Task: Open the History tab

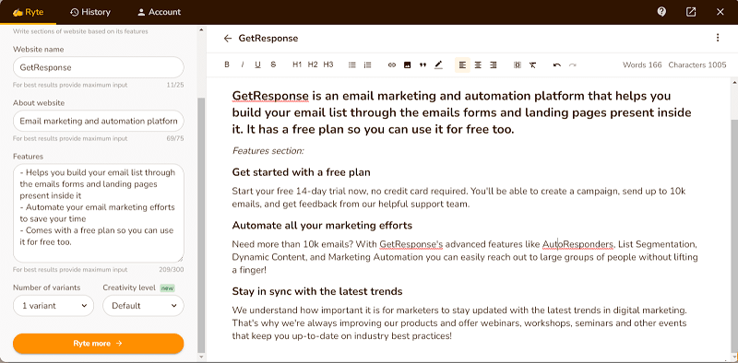Action: (x=89, y=12)
